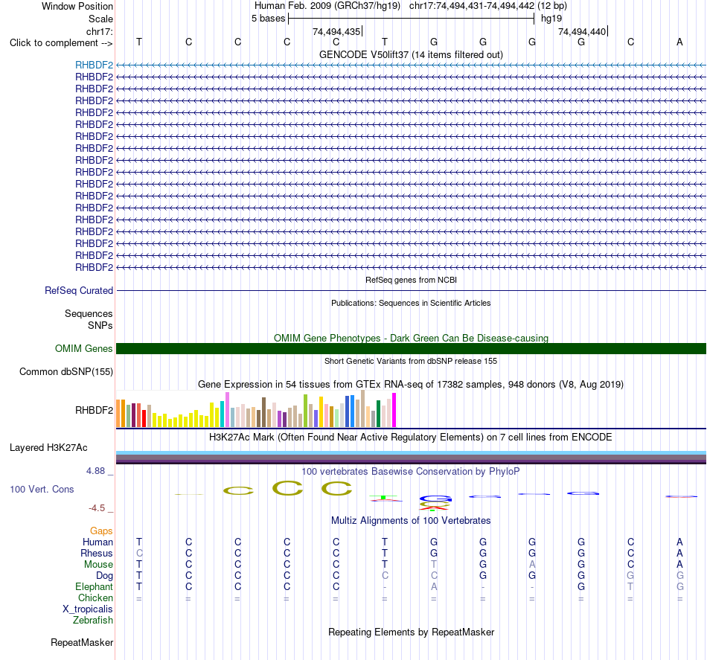
Task: Click the SNPs label of Publications track
Action: pyautogui.click(x=100, y=325)
